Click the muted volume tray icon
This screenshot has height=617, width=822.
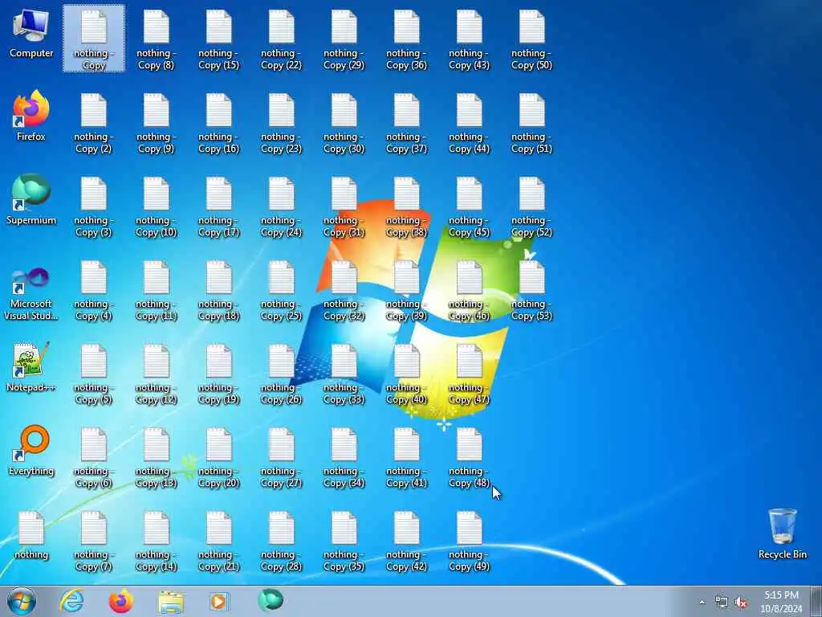[x=741, y=603]
